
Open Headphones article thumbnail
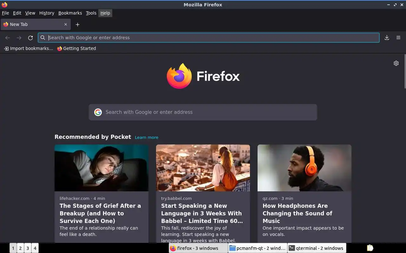(304, 168)
